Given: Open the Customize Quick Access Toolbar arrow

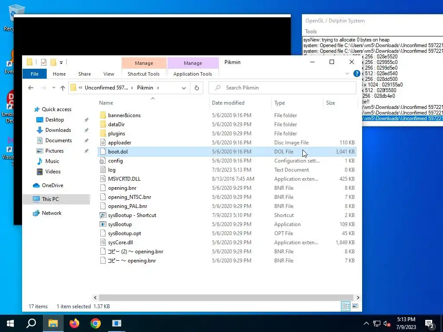Looking at the screenshot, I should [x=61, y=62].
